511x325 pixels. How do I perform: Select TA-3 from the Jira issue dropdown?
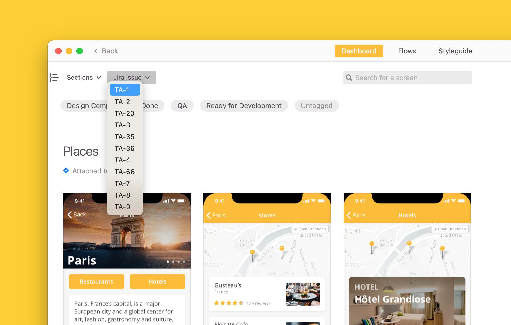[123, 125]
